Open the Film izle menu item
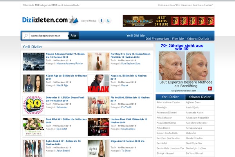235x157 pixels. [x=178, y=39]
